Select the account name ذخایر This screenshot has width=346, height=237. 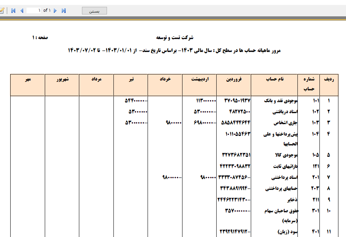(x=292, y=200)
